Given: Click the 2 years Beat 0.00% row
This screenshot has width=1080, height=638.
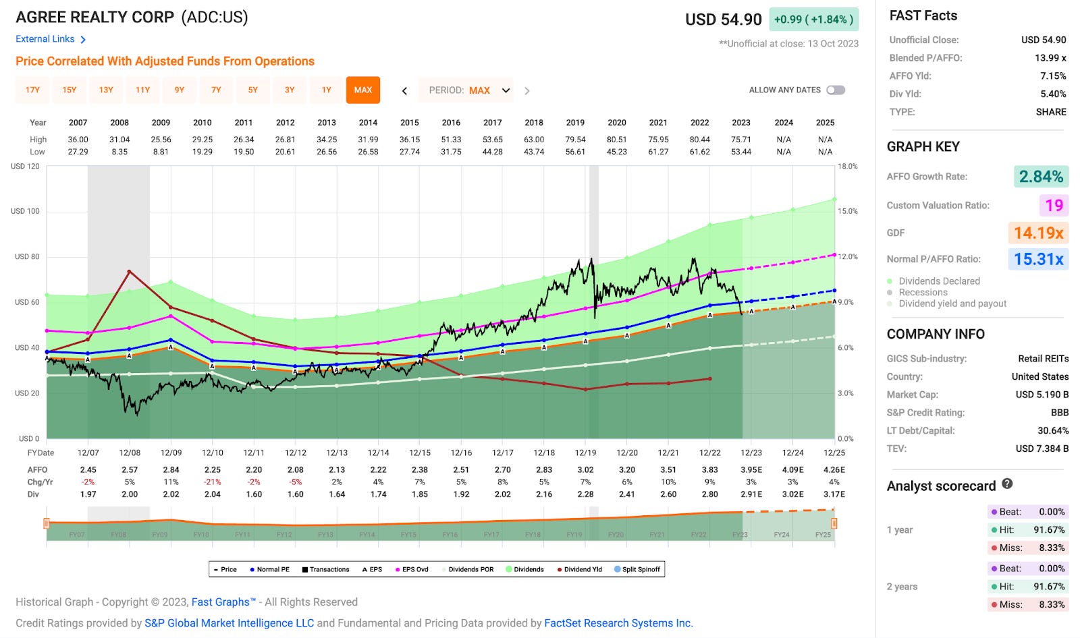Looking at the screenshot, I should click(x=1027, y=569).
